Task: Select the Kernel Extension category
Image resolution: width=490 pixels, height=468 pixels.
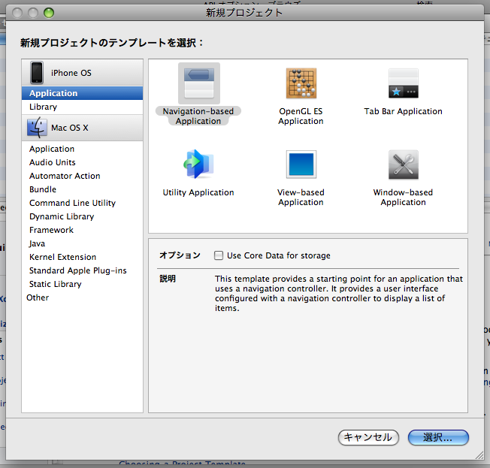Action: [x=82, y=257]
